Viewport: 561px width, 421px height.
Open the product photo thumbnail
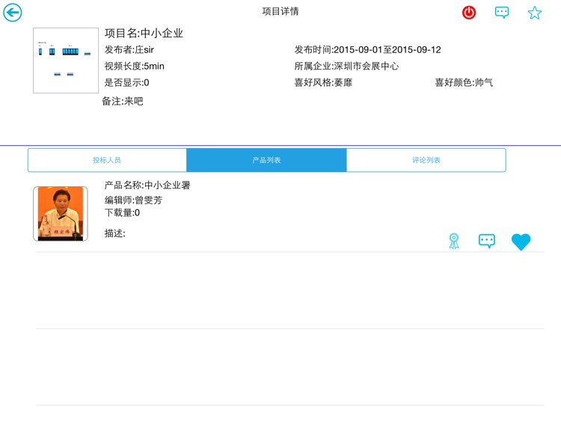click(x=61, y=214)
